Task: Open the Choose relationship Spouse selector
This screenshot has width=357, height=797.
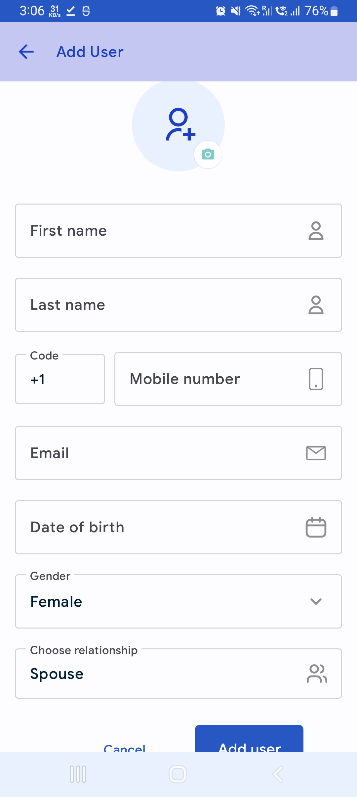Action: pos(178,674)
